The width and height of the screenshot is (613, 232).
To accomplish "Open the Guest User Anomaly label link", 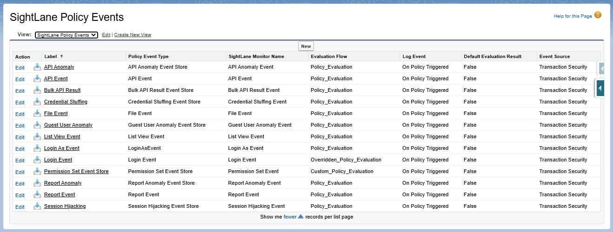I will [x=68, y=125].
